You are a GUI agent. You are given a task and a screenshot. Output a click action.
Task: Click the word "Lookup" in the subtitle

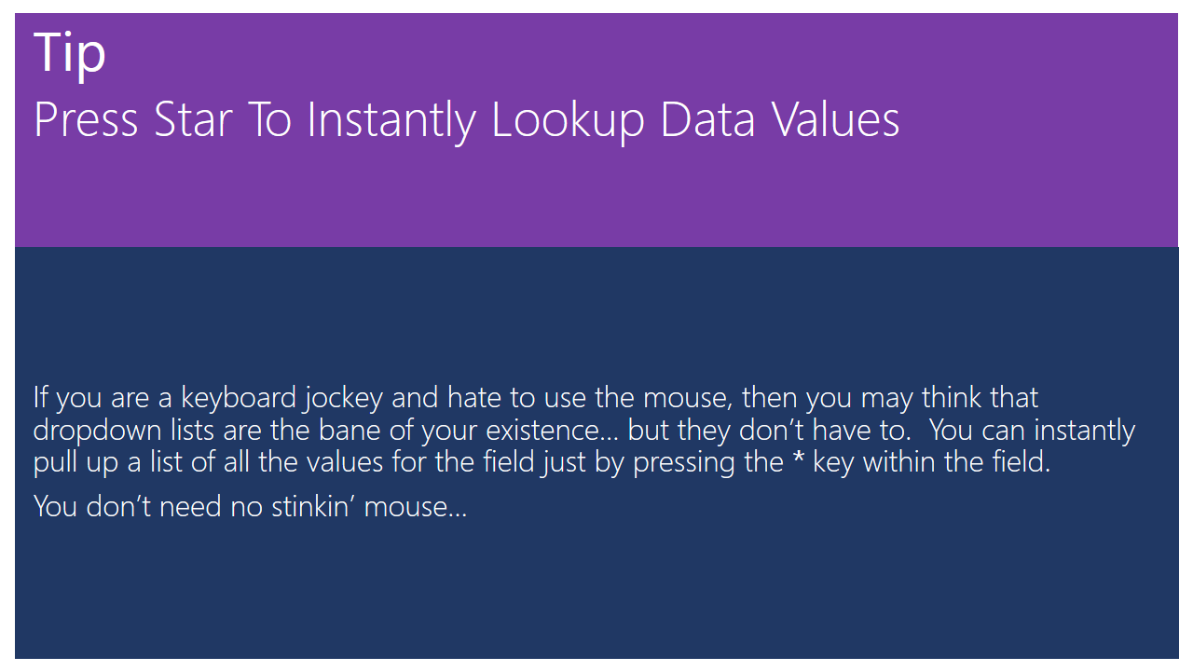tap(568, 120)
